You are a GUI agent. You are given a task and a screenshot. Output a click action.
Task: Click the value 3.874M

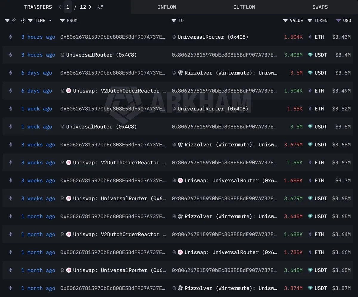pyautogui.click(x=293, y=288)
